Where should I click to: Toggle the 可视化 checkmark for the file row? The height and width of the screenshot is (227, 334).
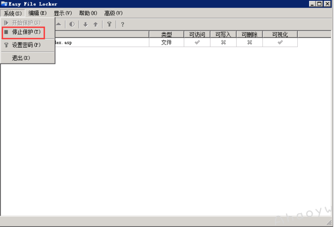[280, 43]
